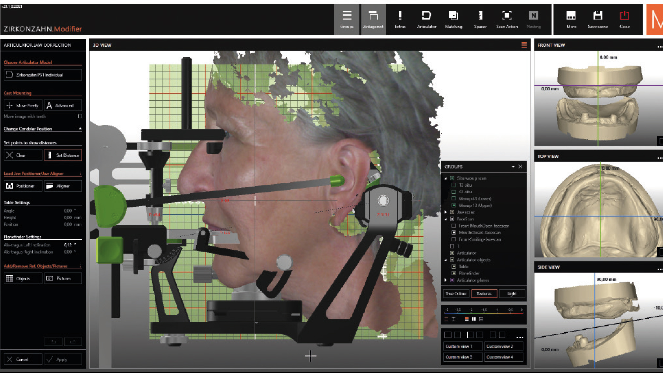The width and height of the screenshot is (663, 373).
Task: Select Custom view 1 preset
Action: pos(462,346)
